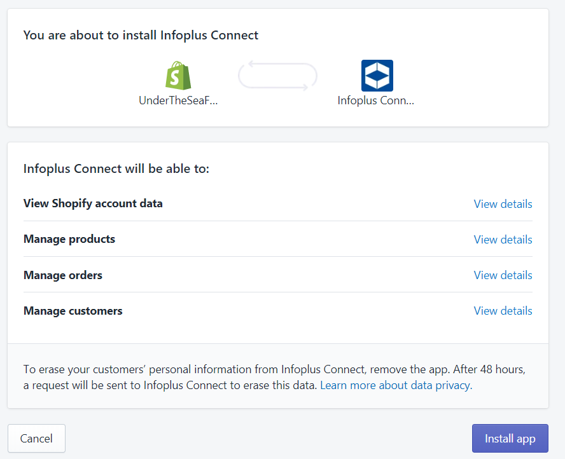View details for Manage orders
565x459 pixels.
(503, 275)
